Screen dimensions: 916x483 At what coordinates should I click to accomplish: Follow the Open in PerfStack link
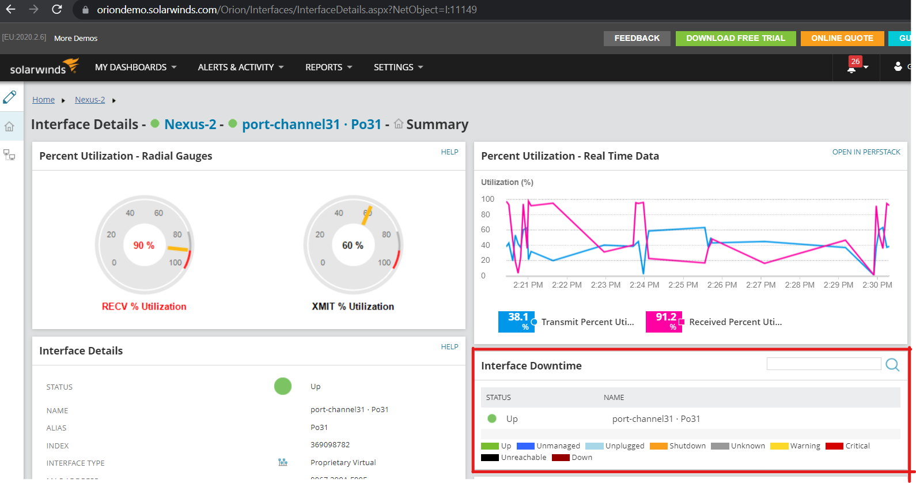[866, 152]
